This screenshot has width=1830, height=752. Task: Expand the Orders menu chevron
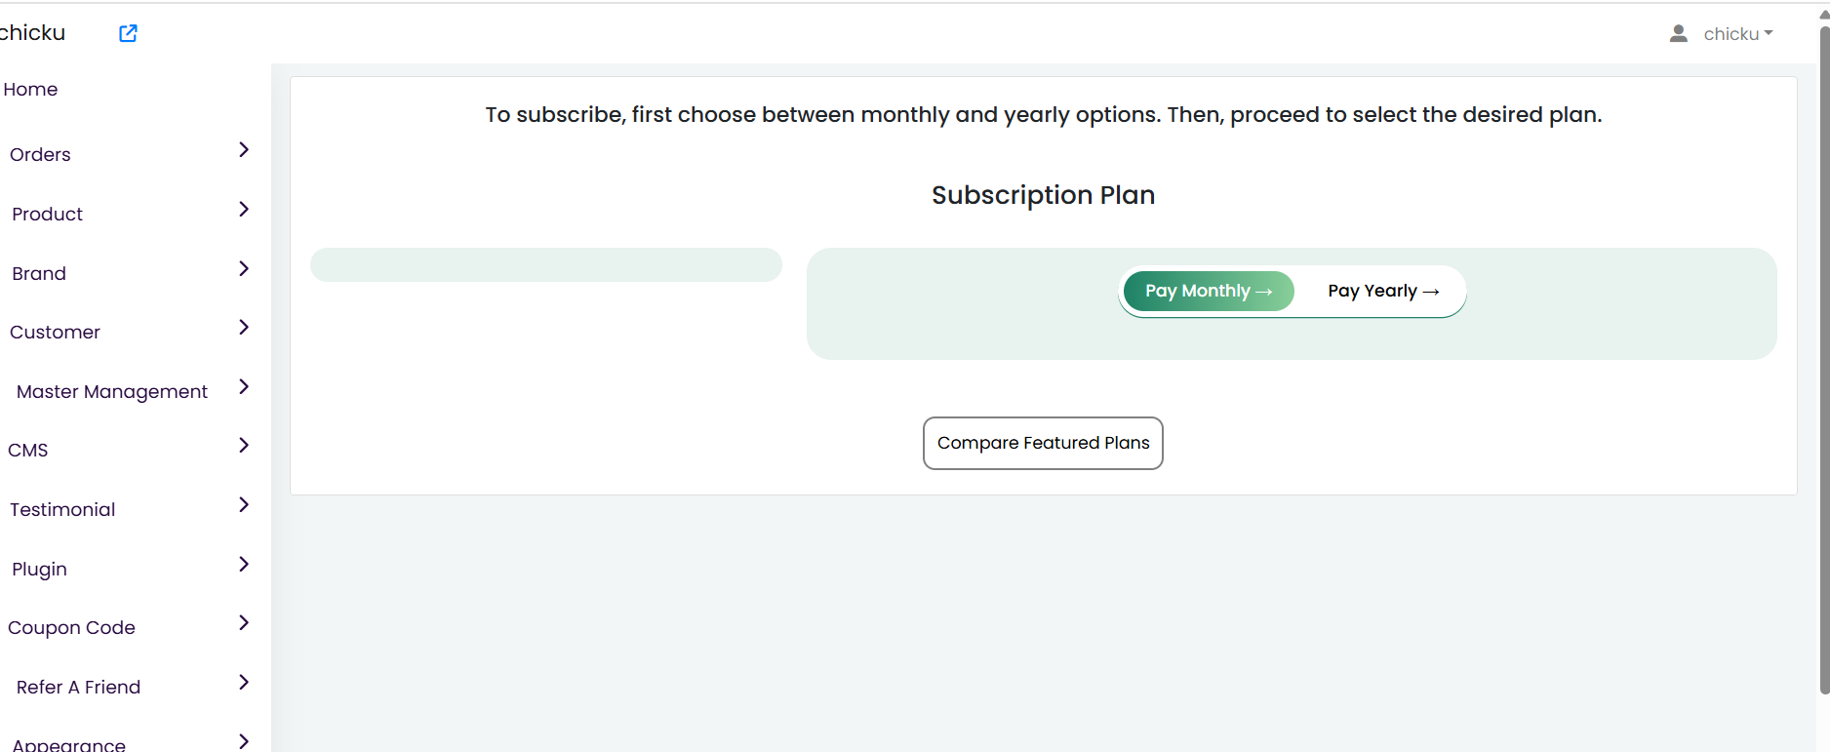[244, 149]
